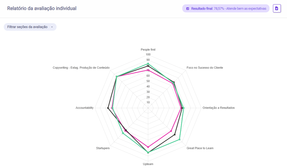This screenshot has width=287, height=168.
Task: Click green data point on Startupers axis
Action: tap(123, 133)
